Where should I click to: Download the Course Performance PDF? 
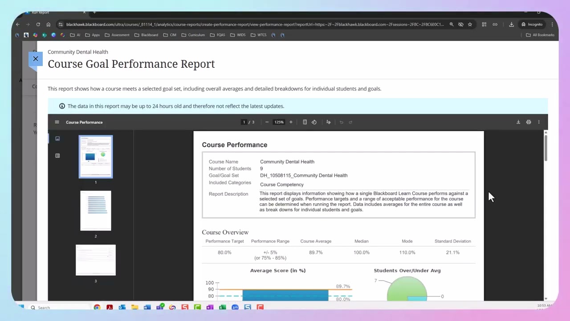(518, 122)
